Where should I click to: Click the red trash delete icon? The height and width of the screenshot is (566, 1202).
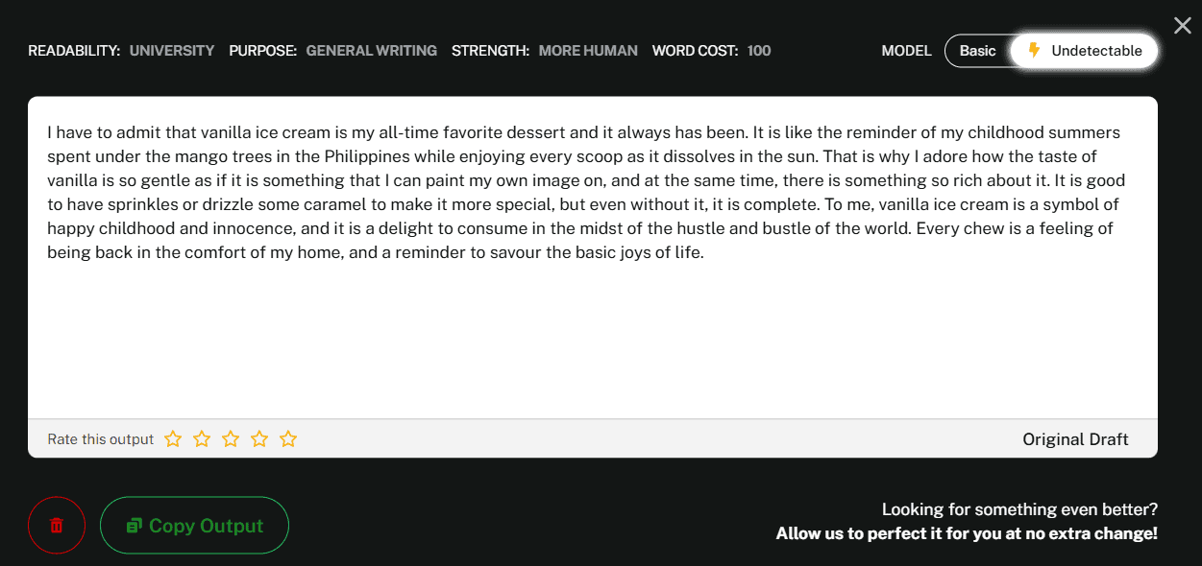point(57,526)
